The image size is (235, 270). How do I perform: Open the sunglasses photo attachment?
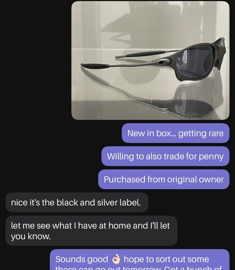[150, 60]
